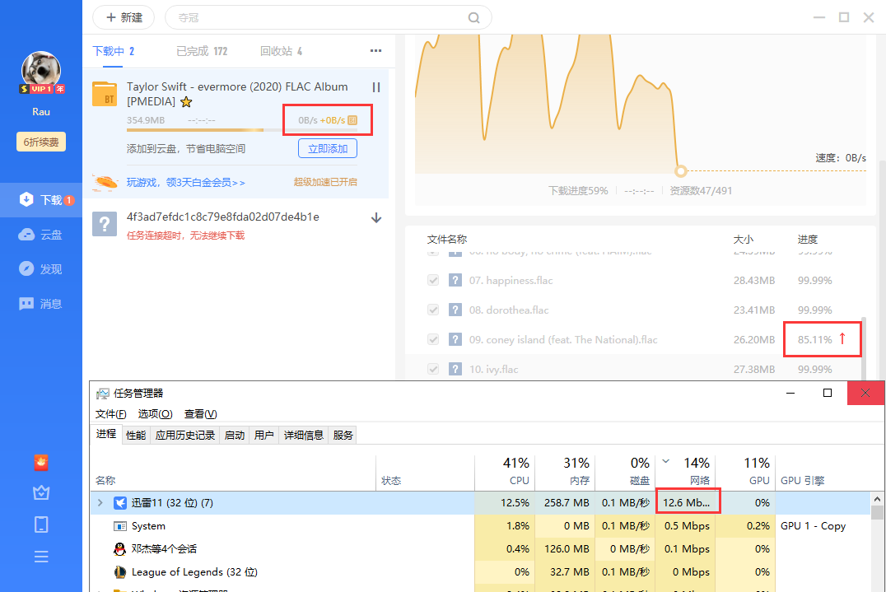Select the 发现 sidebar icon
The image size is (886, 592).
click(x=41, y=267)
